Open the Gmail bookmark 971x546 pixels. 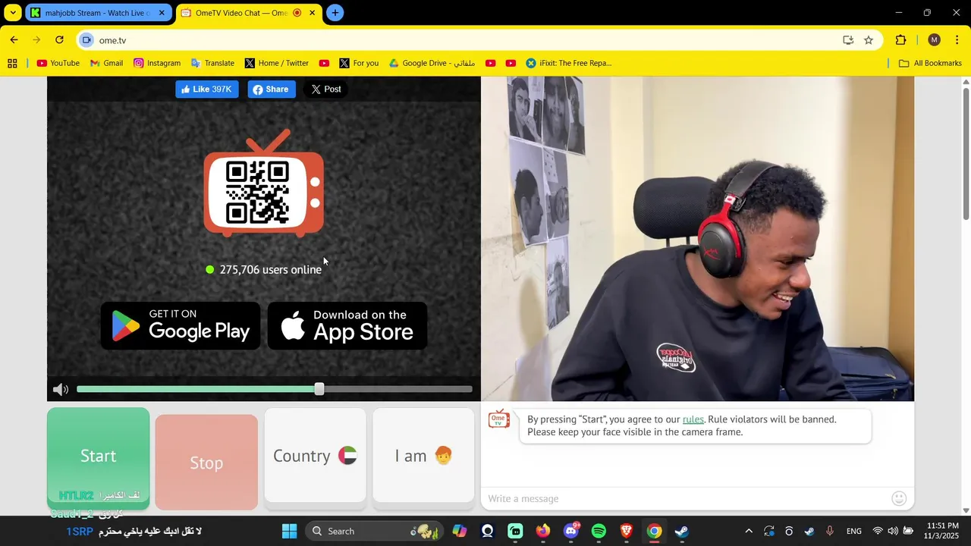[106, 63]
